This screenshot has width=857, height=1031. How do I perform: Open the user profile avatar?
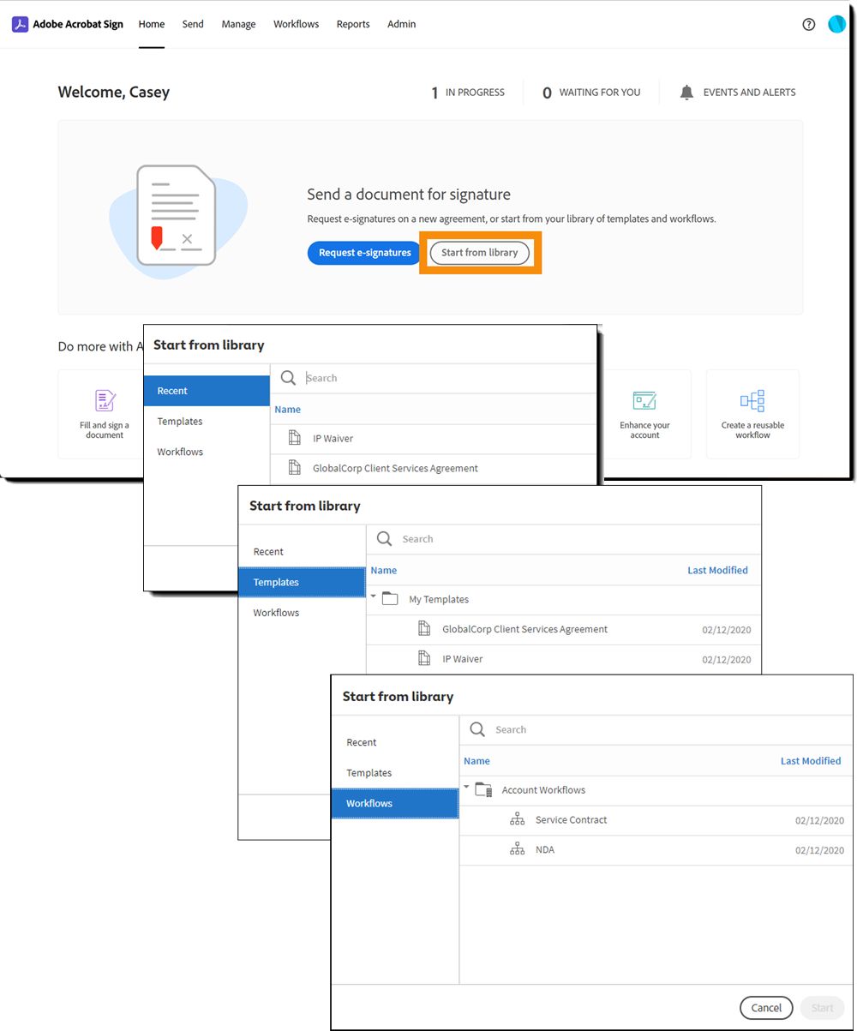(x=837, y=24)
